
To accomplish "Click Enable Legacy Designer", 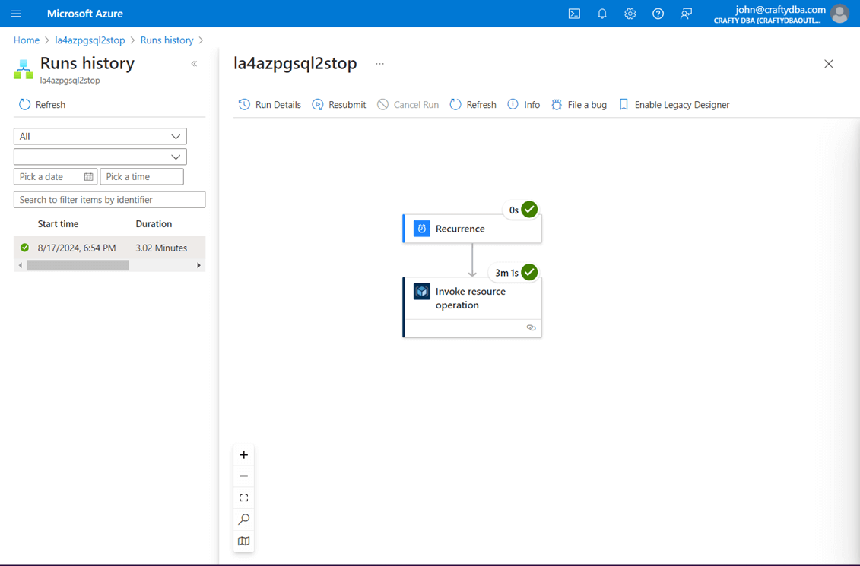I will click(x=674, y=105).
